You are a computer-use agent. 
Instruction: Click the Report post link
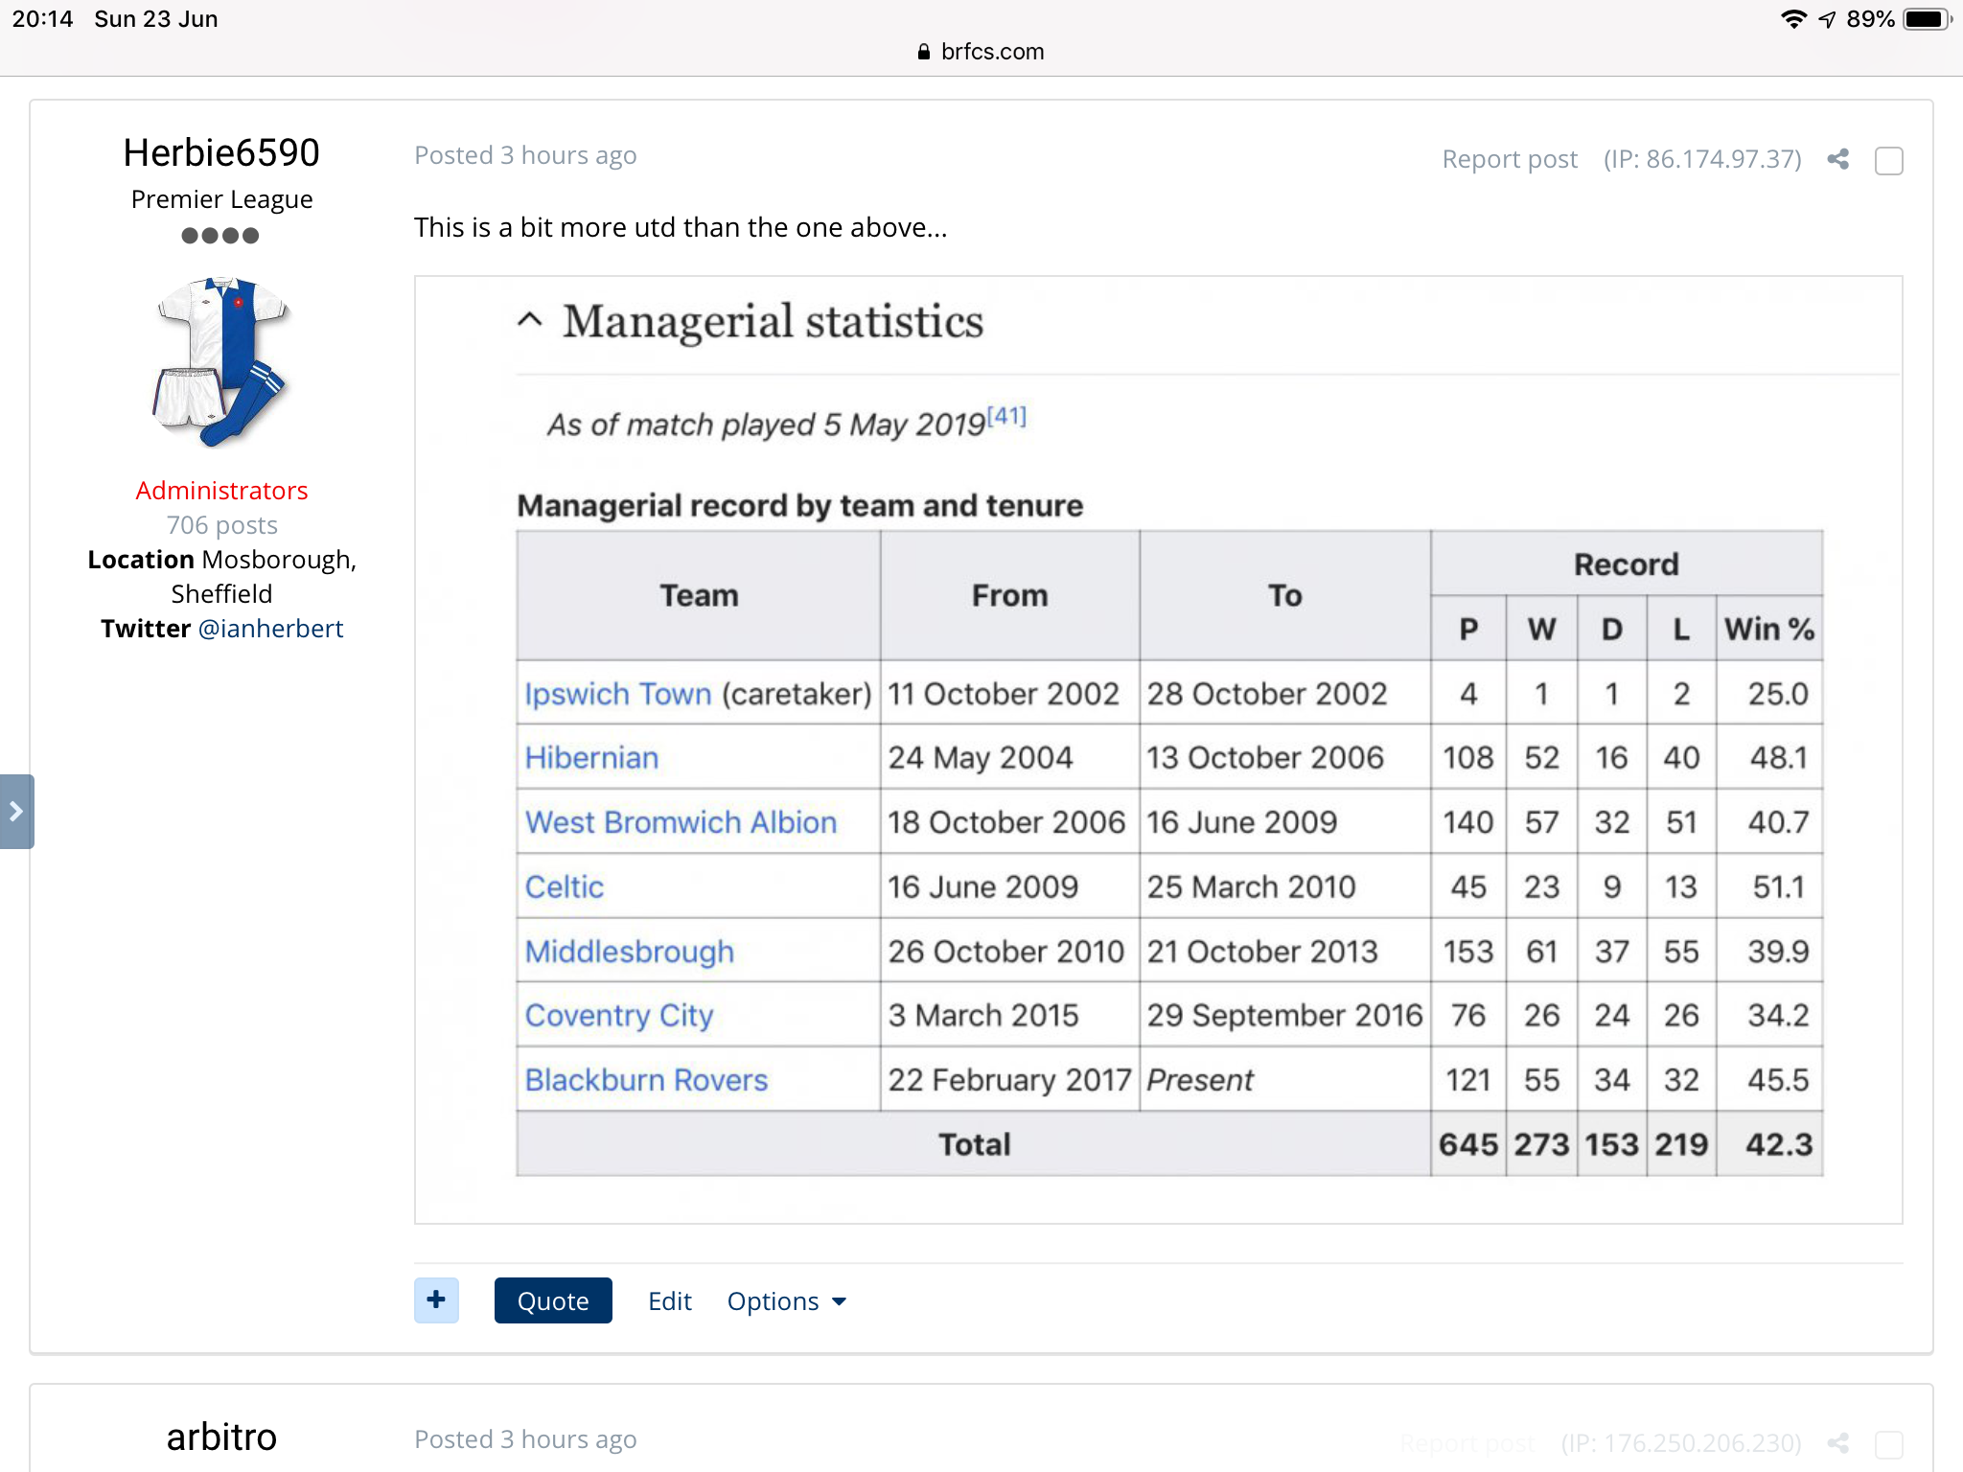click(x=1509, y=159)
